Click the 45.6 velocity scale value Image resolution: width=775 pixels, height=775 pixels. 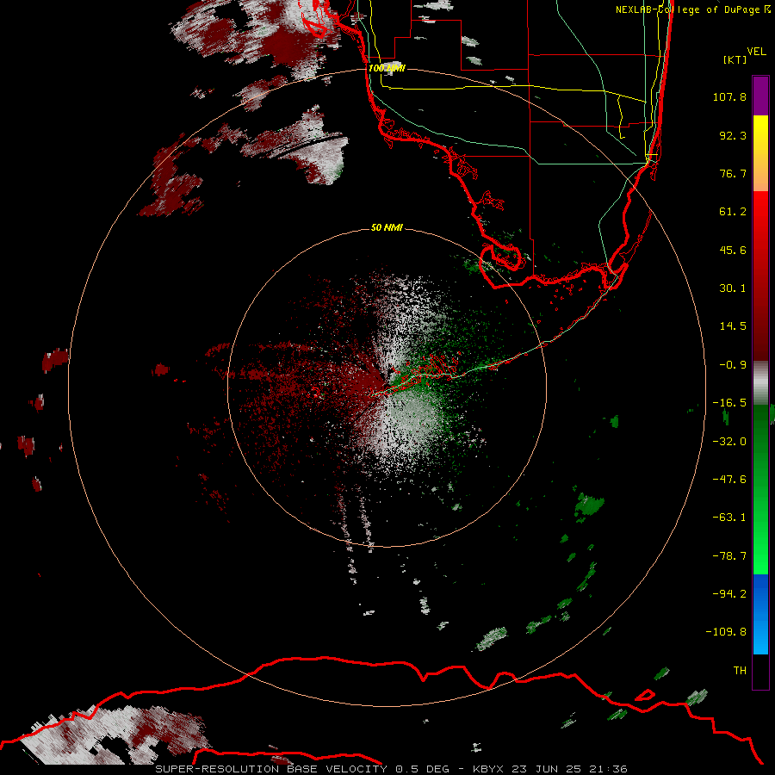pos(733,250)
